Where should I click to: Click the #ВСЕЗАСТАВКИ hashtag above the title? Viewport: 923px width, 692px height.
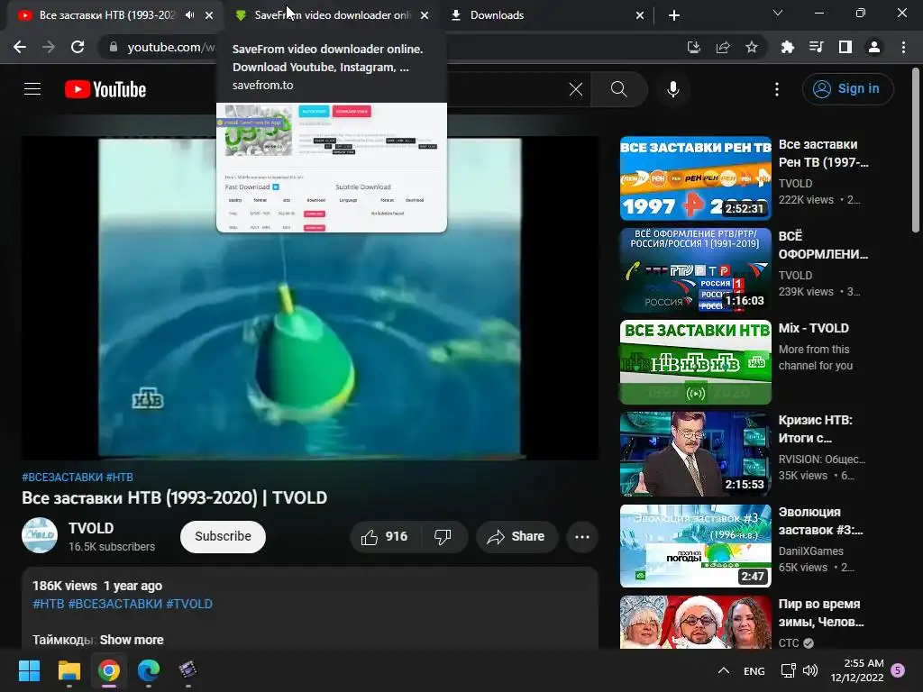(x=62, y=478)
